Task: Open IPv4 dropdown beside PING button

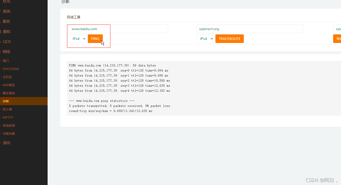Action: [x=78, y=39]
